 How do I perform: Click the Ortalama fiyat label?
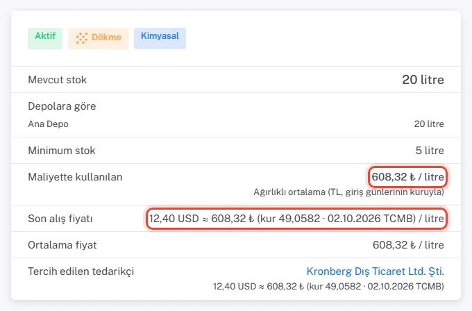click(62, 245)
